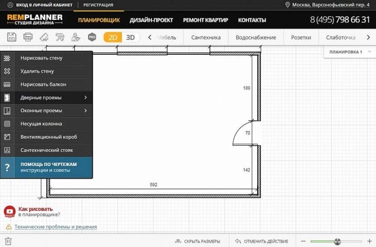Click the 70 cm door opening on plan
The image size is (376, 247).
[x=248, y=133]
